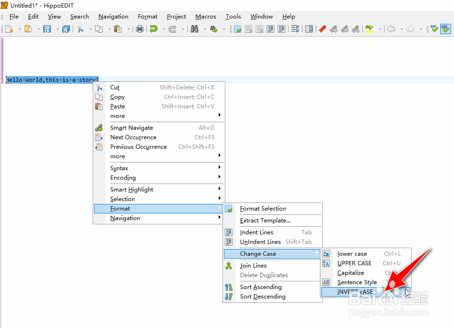Viewport: 454px width, 328px height.
Task: Choose Extract Template... option
Action: point(272,220)
